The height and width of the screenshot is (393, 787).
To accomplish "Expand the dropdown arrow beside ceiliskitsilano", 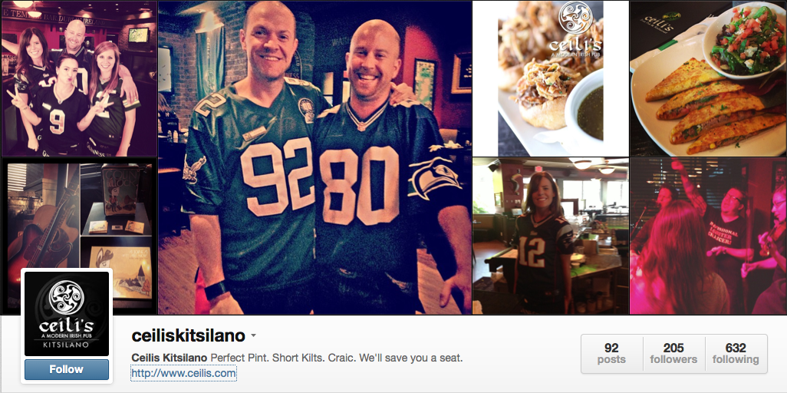I will [253, 335].
